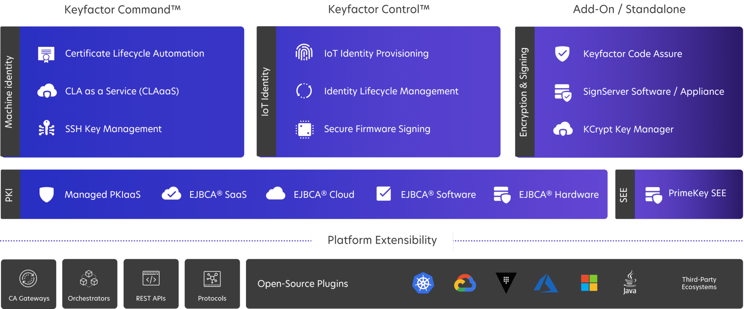744x309 pixels.
Task: Click the EJBCA Software checkbox icon
Action: [384, 194]
